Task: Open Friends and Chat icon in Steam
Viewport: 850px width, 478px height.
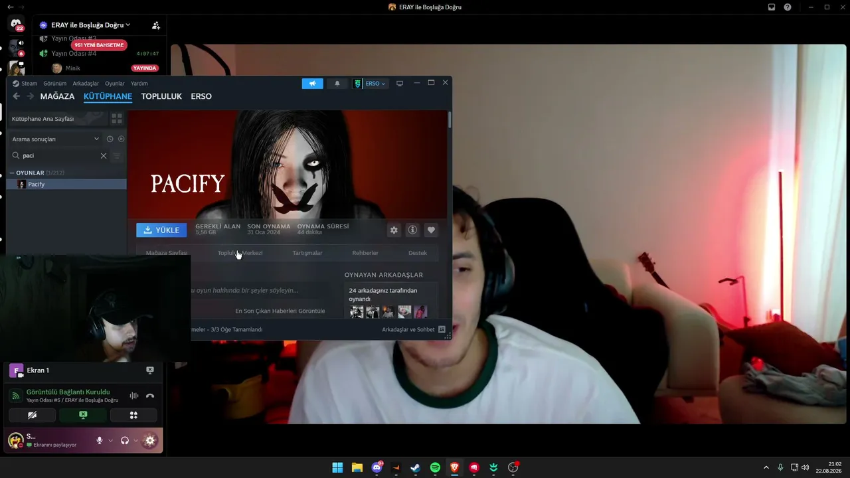Action: [x=442, y=329]
